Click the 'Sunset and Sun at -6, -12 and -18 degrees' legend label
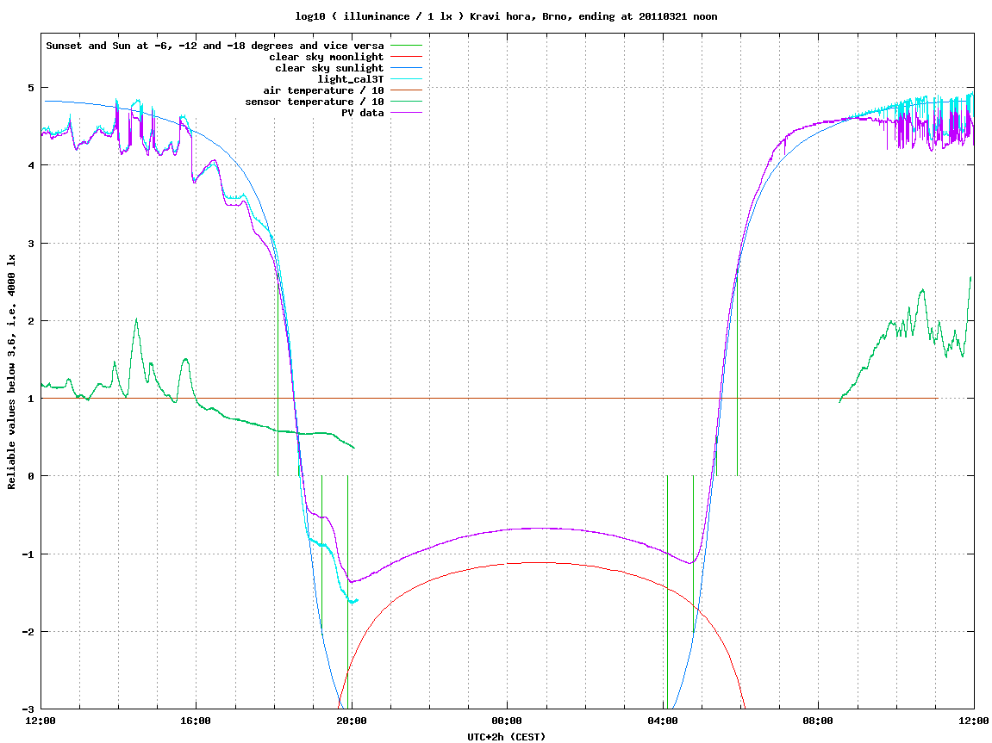Screen dimensions: 992x743 point(215,46)
